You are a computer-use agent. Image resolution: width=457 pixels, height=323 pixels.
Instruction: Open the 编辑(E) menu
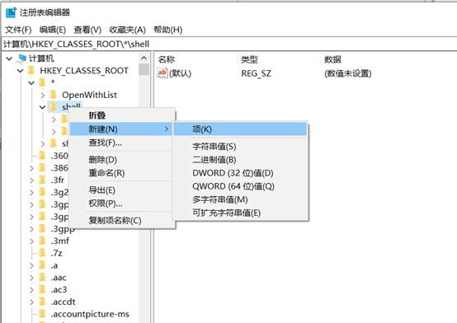tap(53, 30)
